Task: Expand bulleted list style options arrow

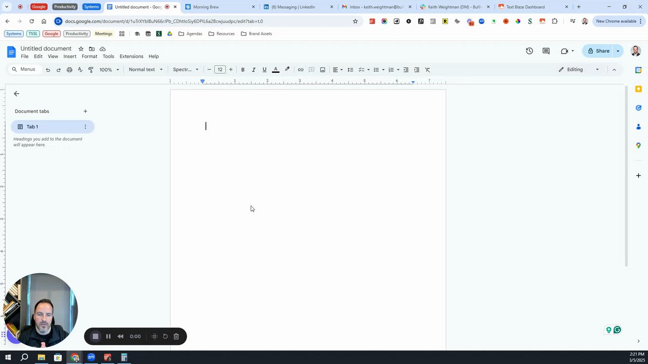Action: [x=383, y=70]
